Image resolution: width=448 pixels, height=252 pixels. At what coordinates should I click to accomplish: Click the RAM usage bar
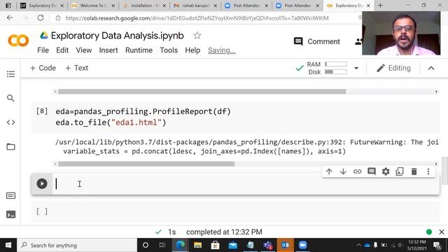[336, 64]
